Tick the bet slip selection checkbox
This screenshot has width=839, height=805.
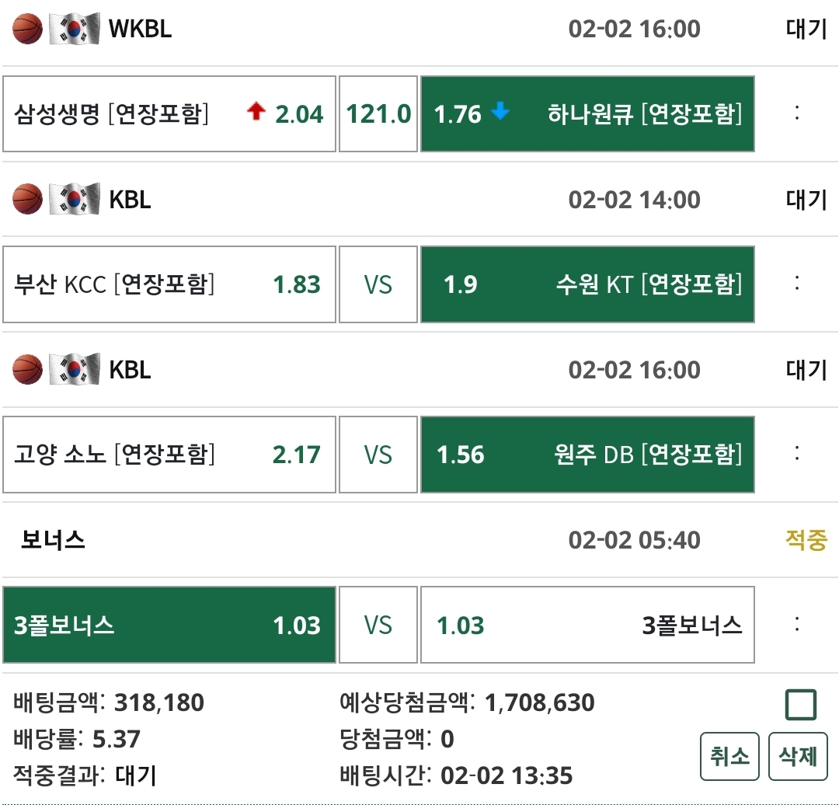coord(800,705)
